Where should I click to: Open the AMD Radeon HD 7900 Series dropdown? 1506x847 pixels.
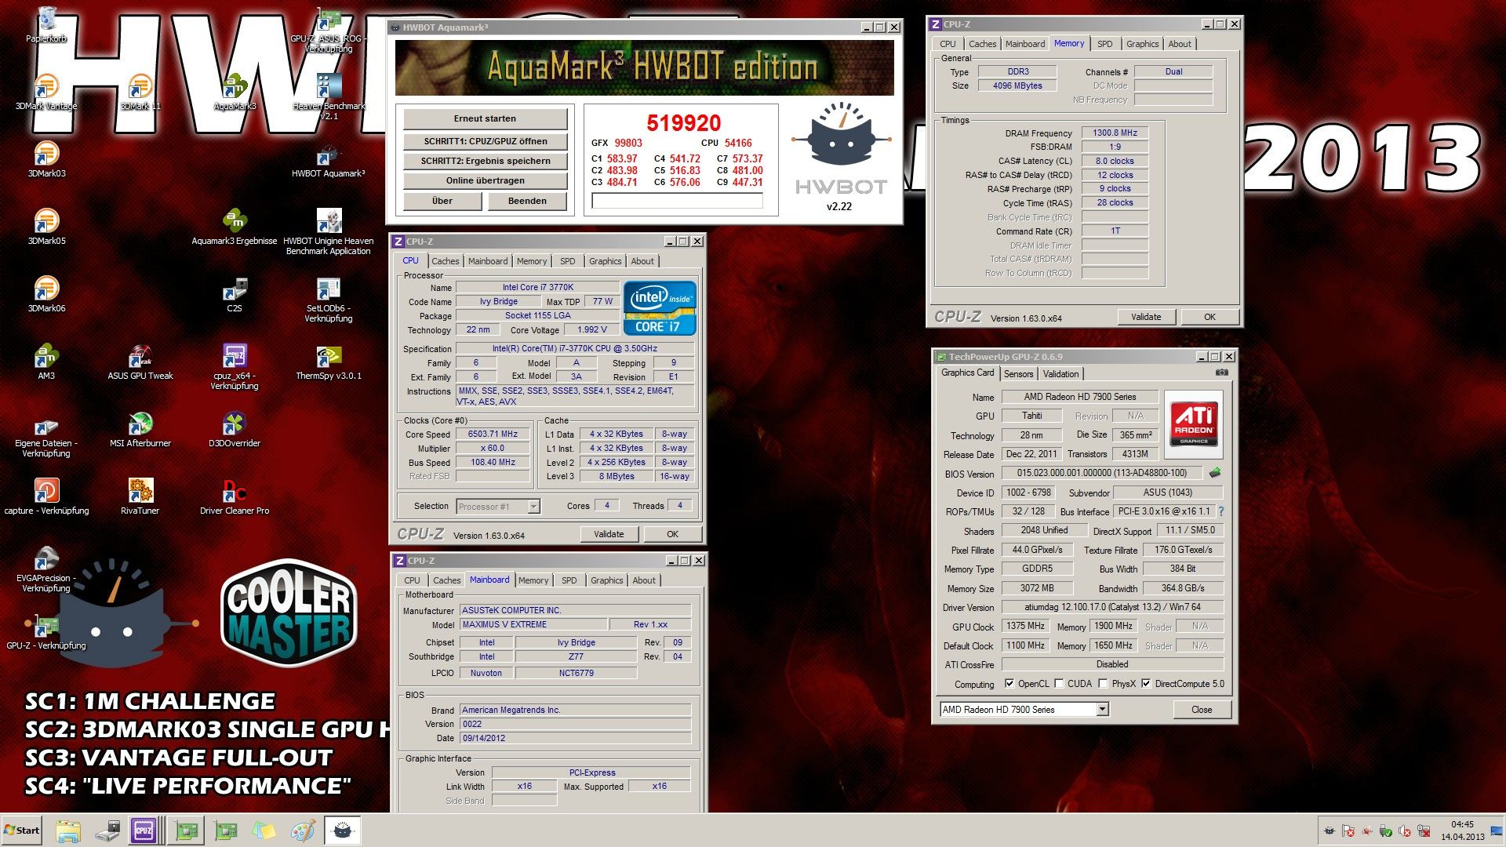[1102, 710]
